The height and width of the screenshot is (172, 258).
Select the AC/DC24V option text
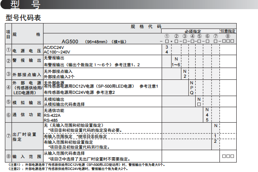pyautogui.click(x=54, y=48)
